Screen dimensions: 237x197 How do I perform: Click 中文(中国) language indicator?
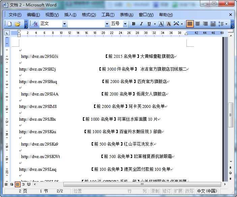click(207, 191)
